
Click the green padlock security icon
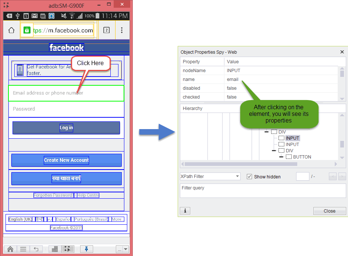click(26, 30)
